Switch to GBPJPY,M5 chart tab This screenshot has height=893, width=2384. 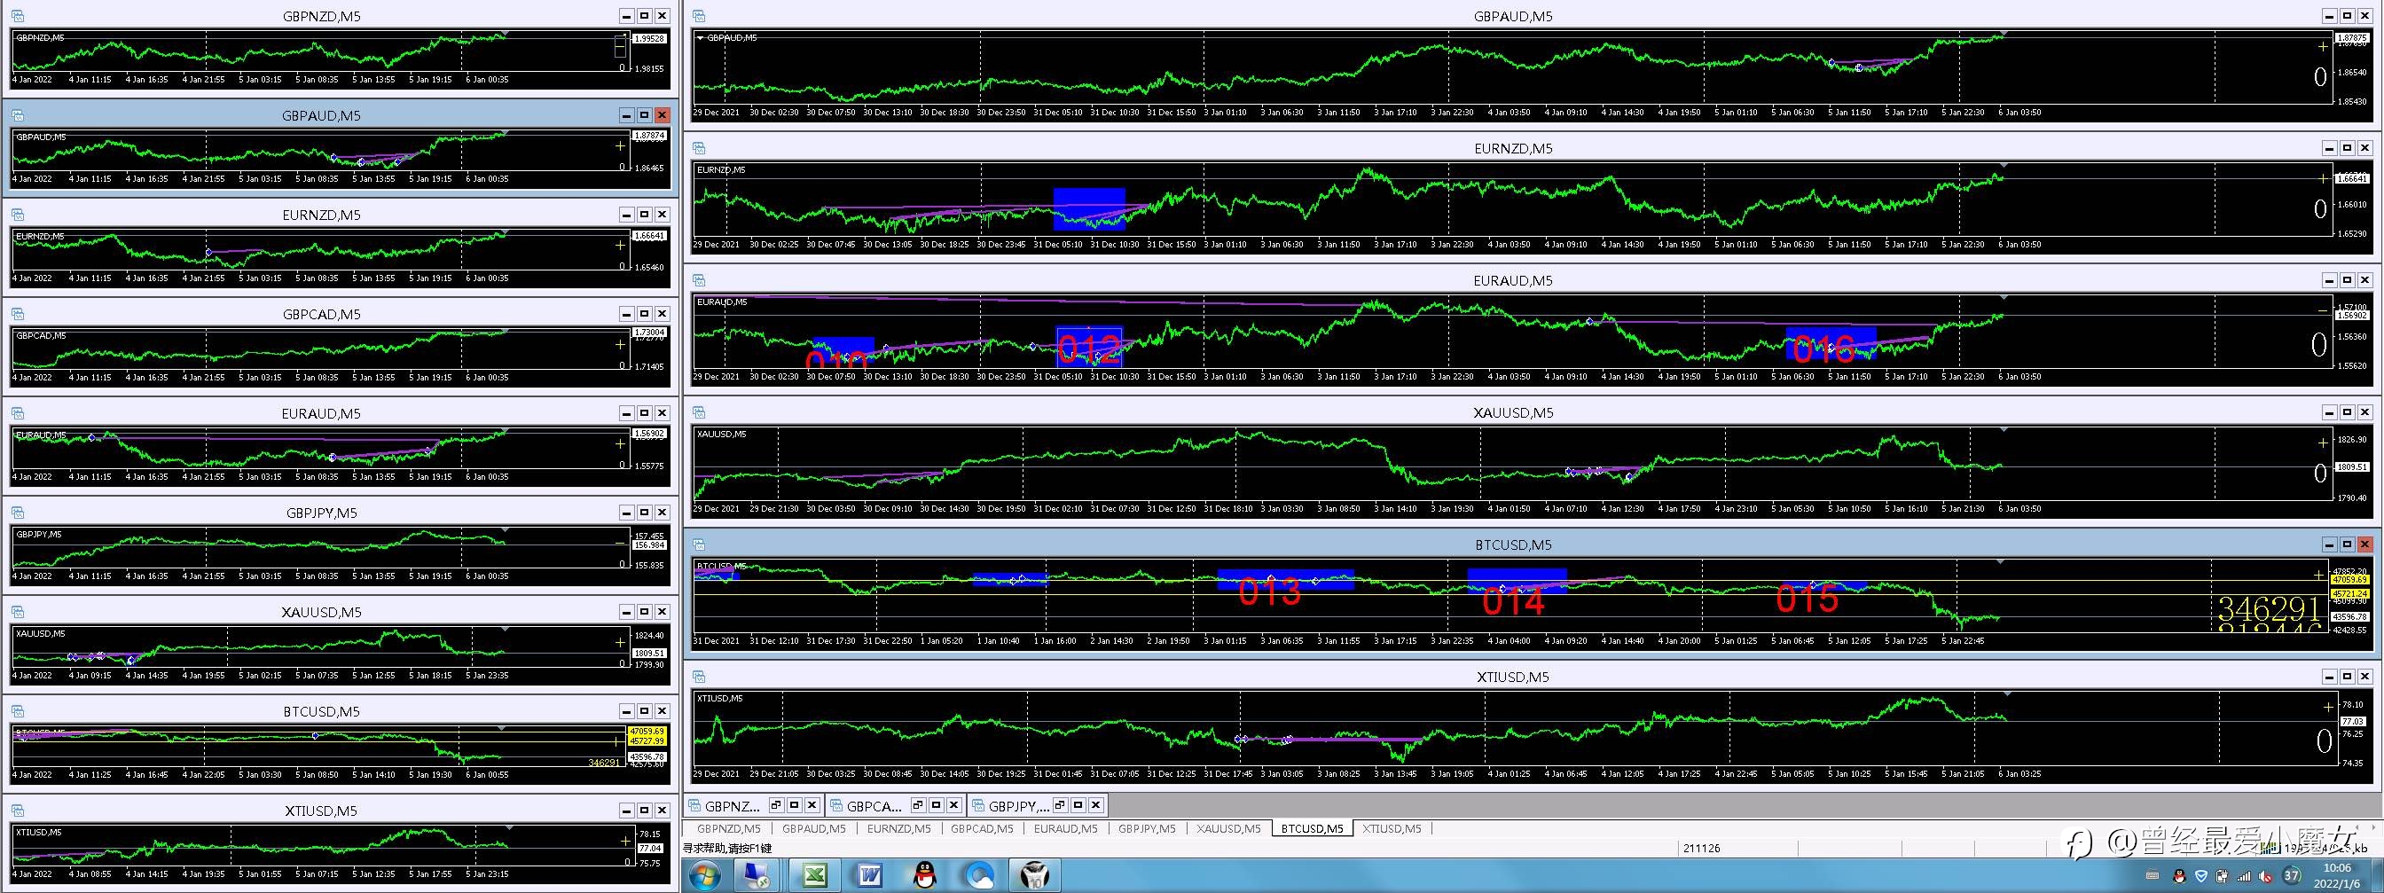pos(1147,828)
